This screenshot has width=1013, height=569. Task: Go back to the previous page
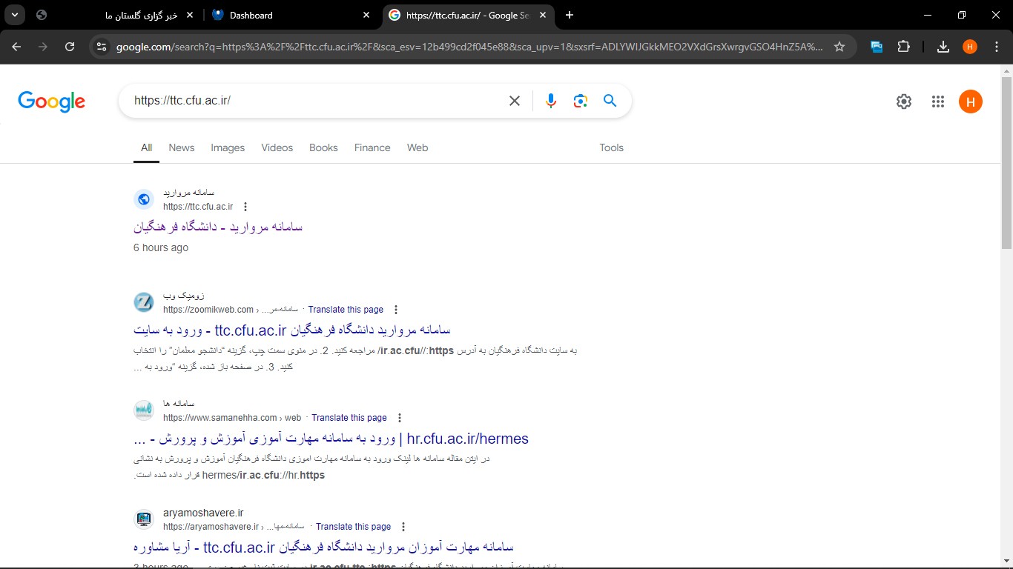pos(16,47)
